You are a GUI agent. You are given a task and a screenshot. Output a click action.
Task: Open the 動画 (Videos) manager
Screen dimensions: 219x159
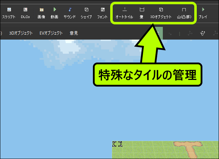click(x=54, y=12)
